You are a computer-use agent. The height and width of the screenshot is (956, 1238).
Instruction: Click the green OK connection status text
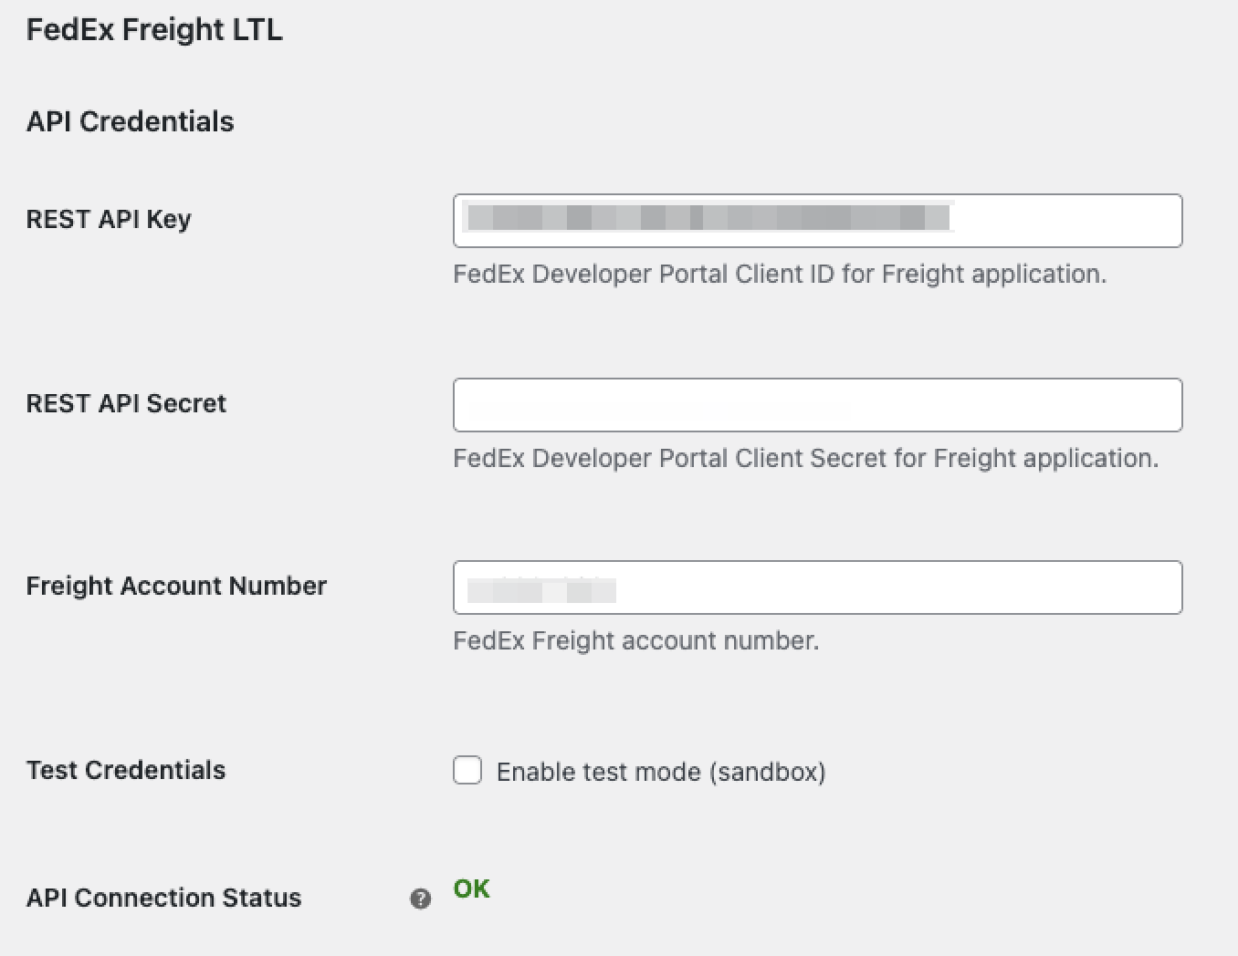coord(470,888)
